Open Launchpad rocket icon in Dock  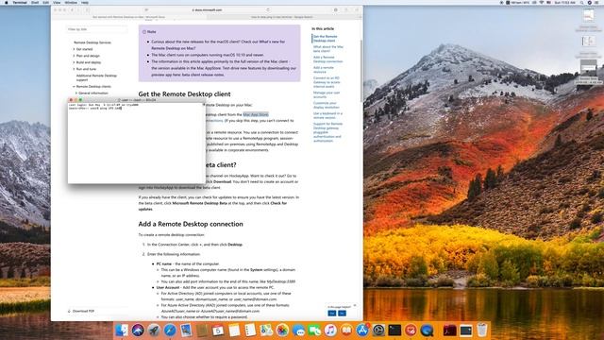pos(154,331)
